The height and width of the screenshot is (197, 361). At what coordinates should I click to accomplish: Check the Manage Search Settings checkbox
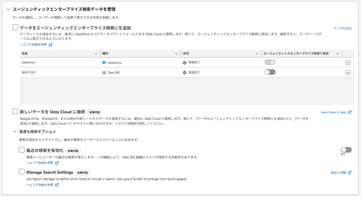tap(22, 171)
